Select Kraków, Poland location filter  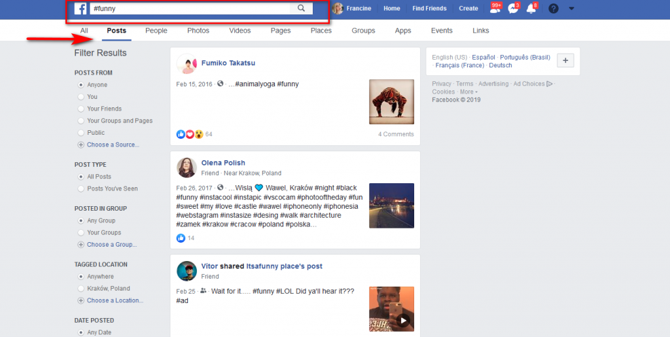(80, 289)
